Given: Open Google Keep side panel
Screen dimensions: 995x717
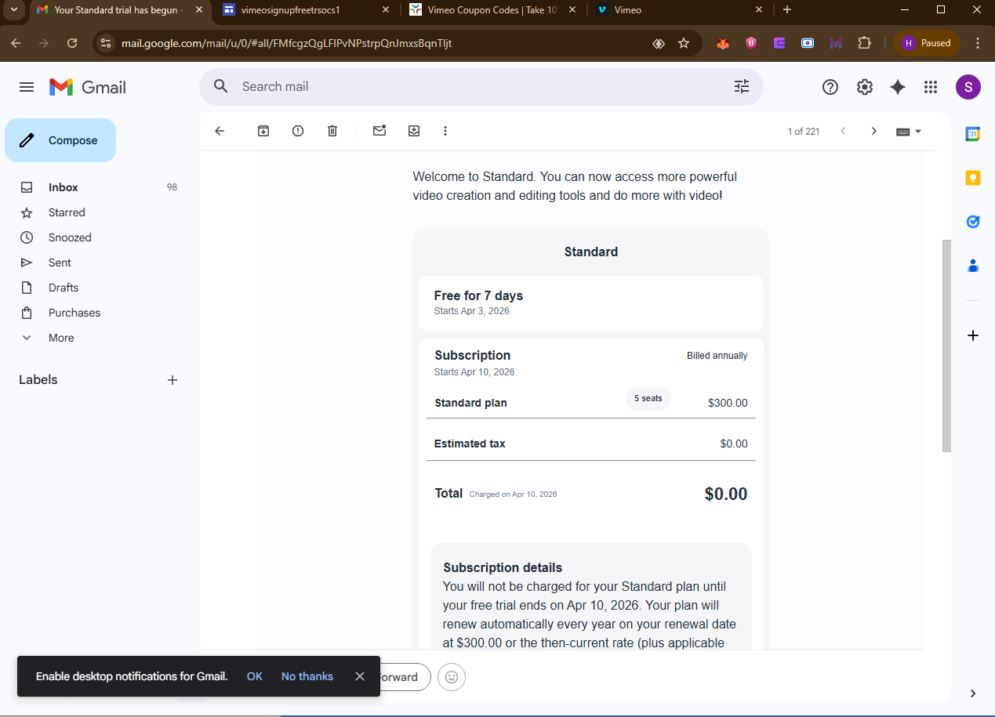Looking at the screenshot, I should (x=973, y=178).
